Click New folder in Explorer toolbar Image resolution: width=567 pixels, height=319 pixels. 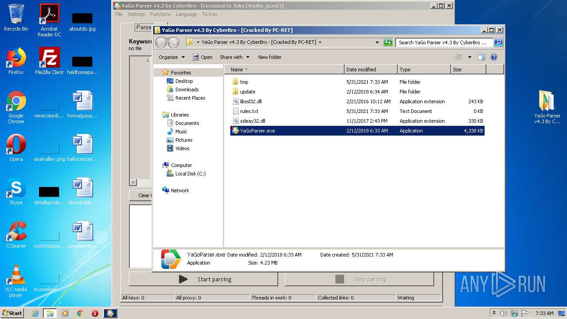coord(270,57)
